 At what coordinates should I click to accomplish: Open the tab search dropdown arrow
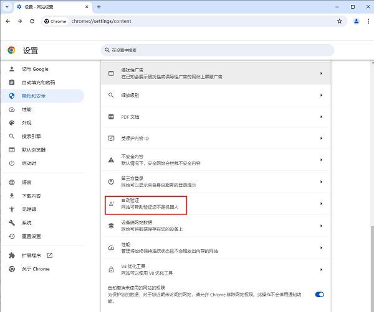[x=7, y=6]
